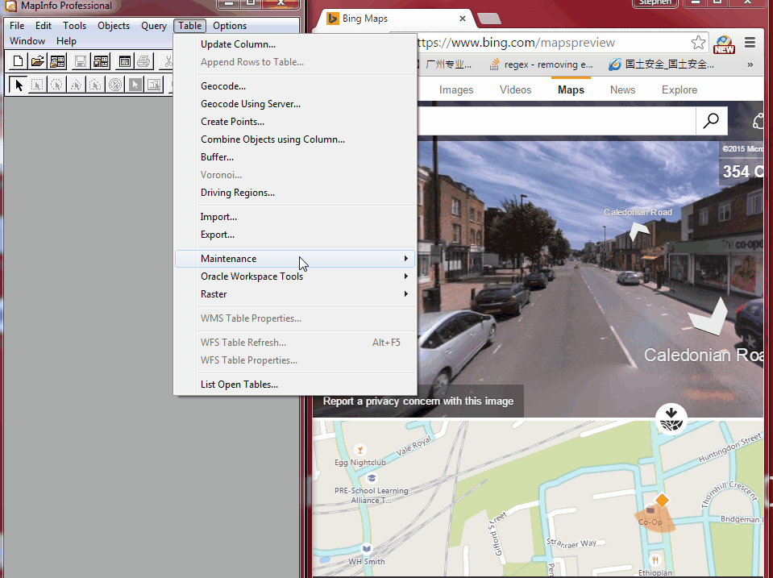Open the regex - removing bookmark

[x=542, y=64]
